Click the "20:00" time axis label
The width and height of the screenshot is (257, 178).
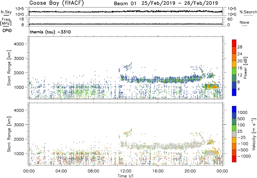pyautogui.click(x=190, y=171)
